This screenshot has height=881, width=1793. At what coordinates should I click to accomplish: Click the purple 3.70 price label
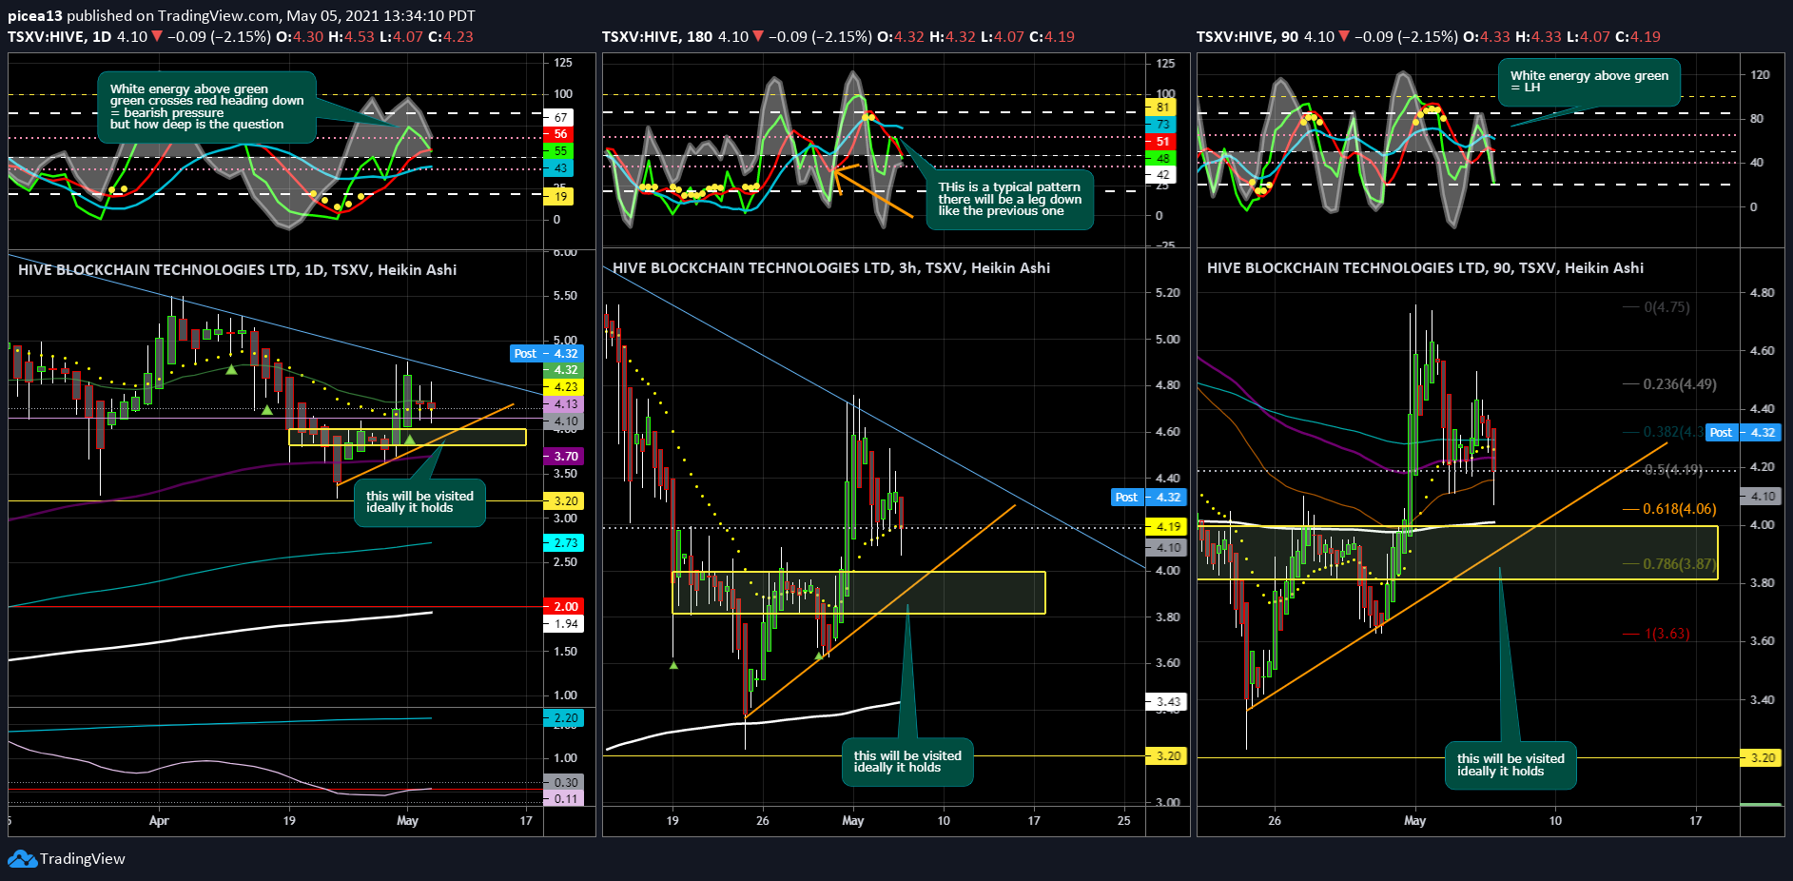tap(562, 457)
